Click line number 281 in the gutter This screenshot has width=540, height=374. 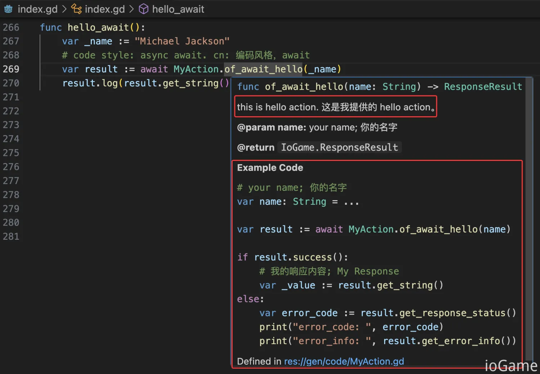[11, 236]
